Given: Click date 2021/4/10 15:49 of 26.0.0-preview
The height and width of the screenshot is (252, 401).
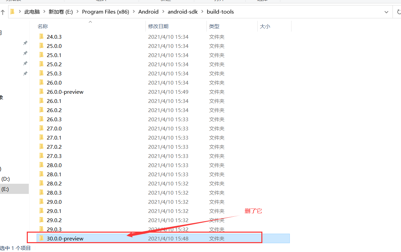Looking at the screenshot, I should click(x=168, y=92).
